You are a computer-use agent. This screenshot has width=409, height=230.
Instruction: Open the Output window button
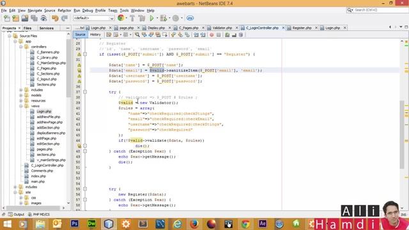pyautogui.click(x=16, y=215)
